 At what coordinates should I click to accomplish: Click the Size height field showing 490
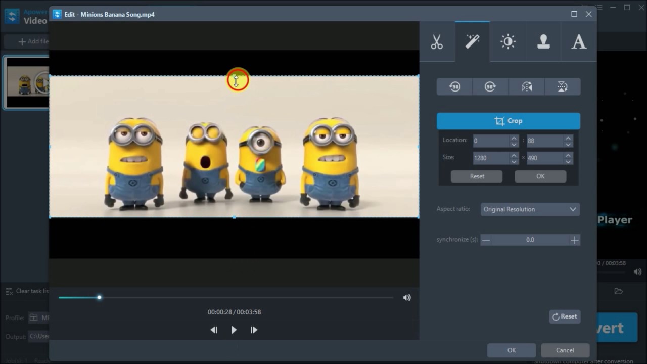[545, 158]
